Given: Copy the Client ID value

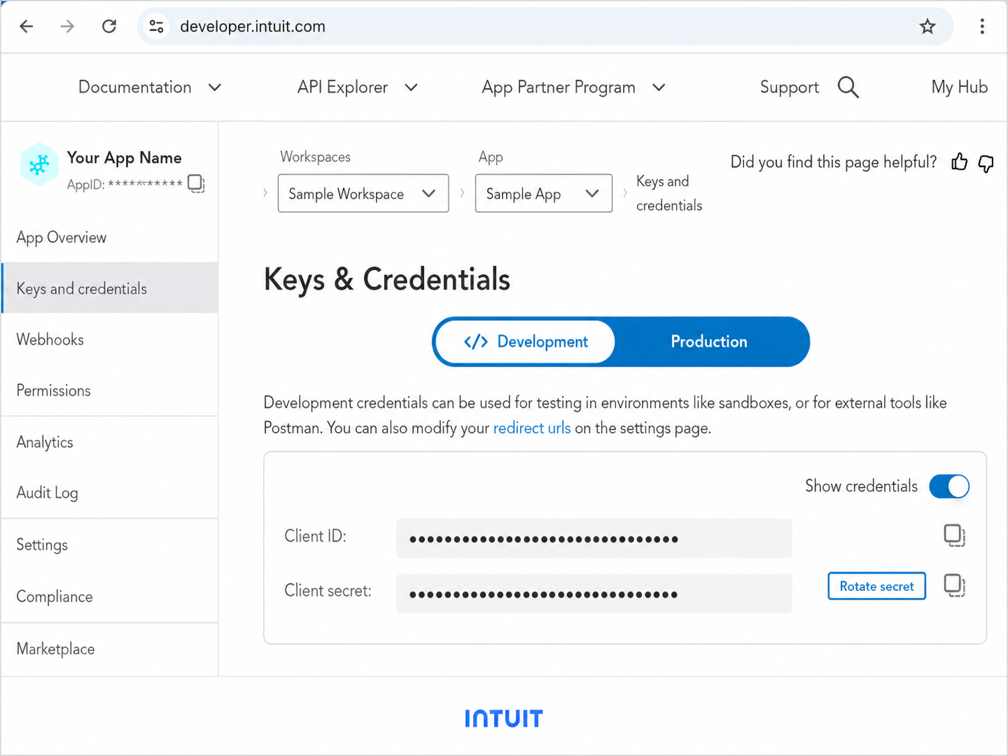Looking at the screenshot, I should pos(954,535).
